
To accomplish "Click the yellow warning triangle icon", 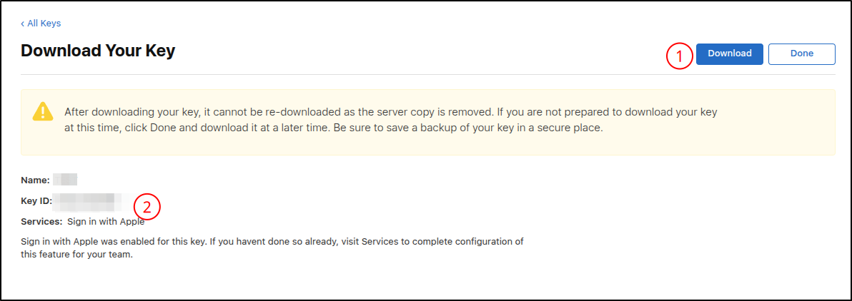I will (43, 111).
